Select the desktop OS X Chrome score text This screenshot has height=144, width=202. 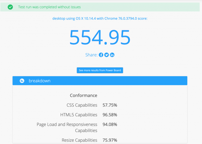click(100, 18)
